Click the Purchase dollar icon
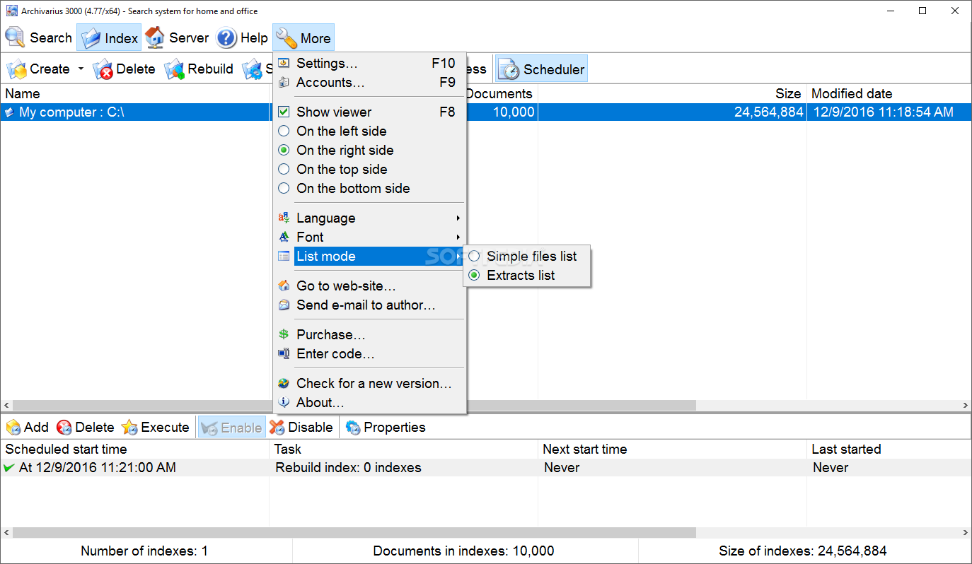This screenshot has height=564, width=972. click(284, 334)
